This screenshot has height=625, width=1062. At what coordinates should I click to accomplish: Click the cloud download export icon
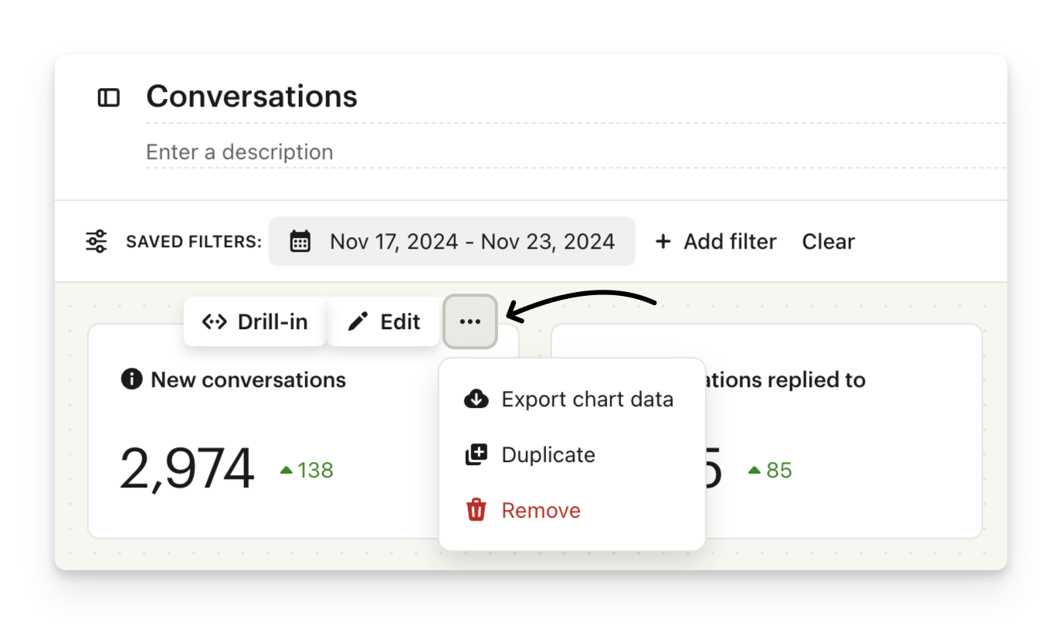click(x=477, y=399)
